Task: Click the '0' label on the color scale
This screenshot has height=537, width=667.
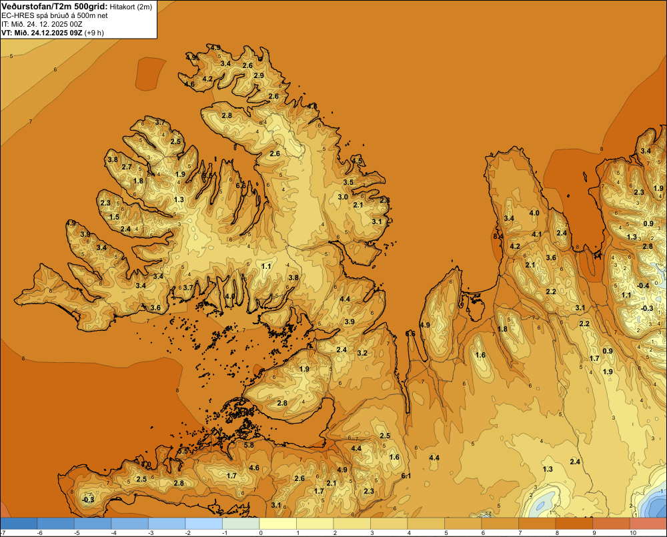Action: tap(261, 533)
